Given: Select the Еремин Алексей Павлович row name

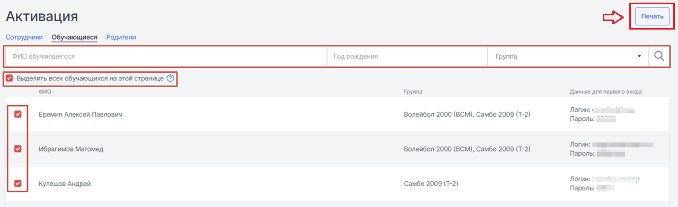Looking at the screenshot, I should (x=81, y=114).
